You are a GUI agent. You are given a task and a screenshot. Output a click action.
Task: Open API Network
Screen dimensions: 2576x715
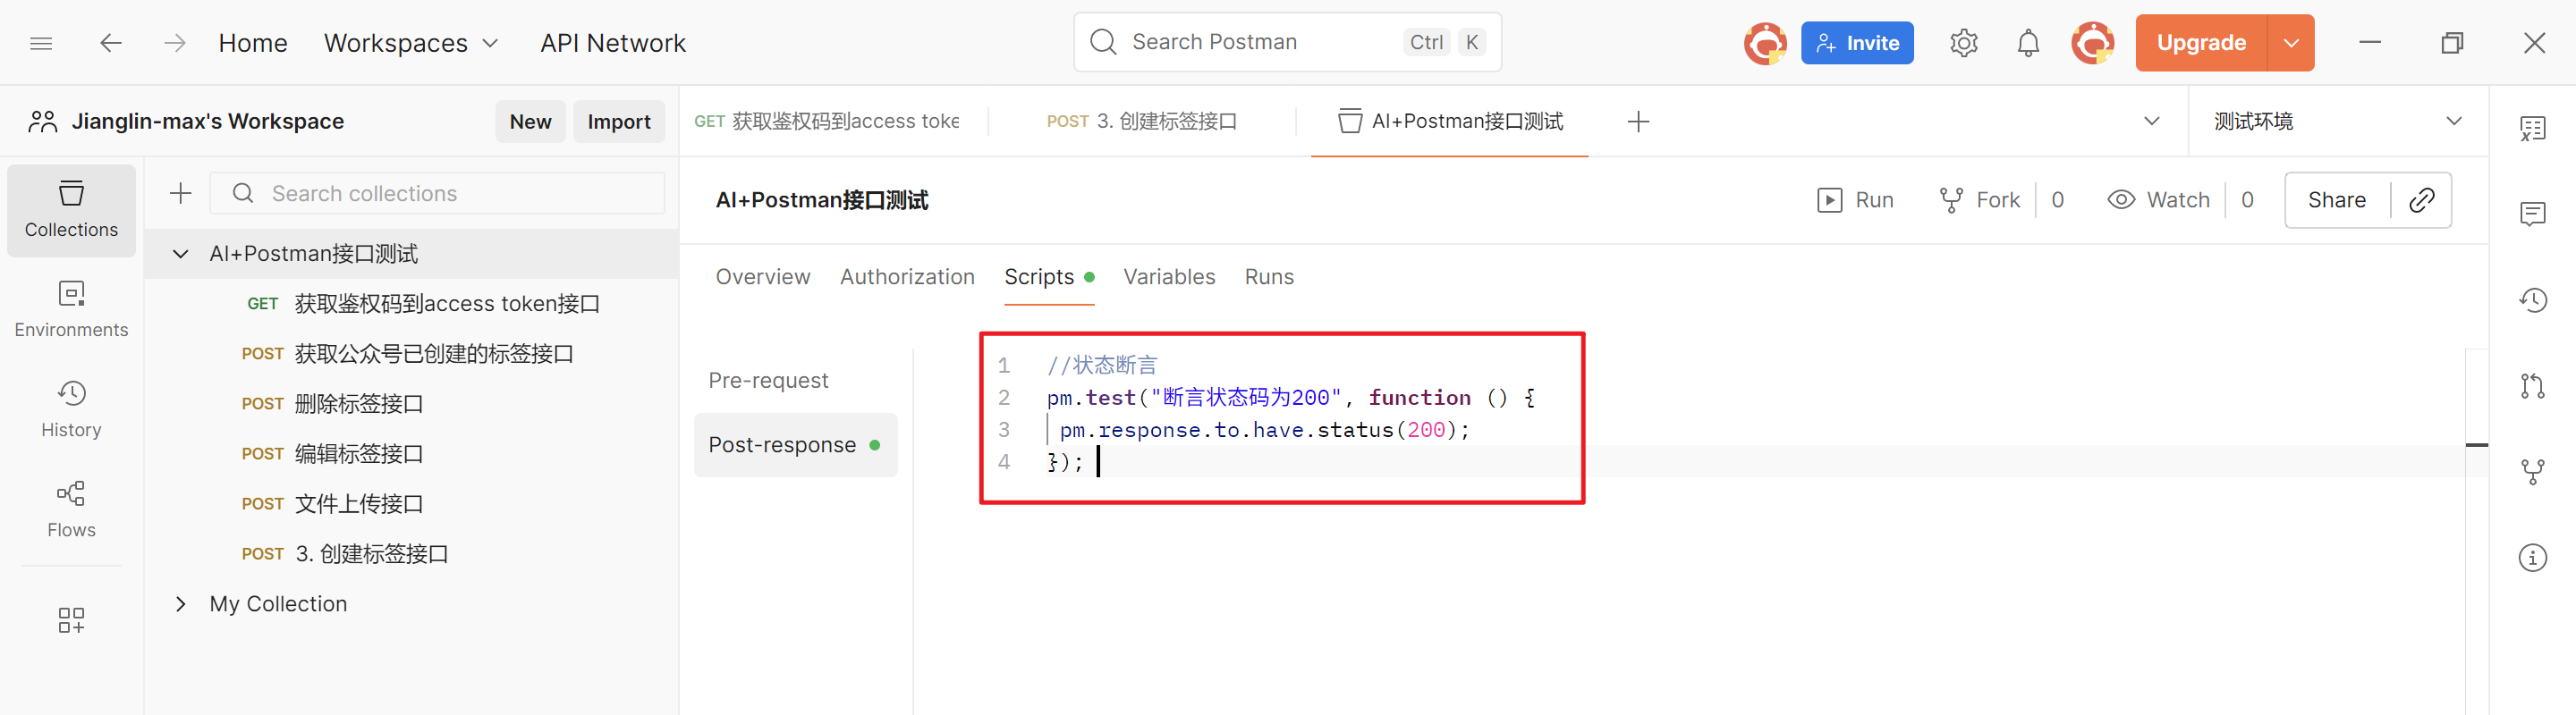coord(613,43)
